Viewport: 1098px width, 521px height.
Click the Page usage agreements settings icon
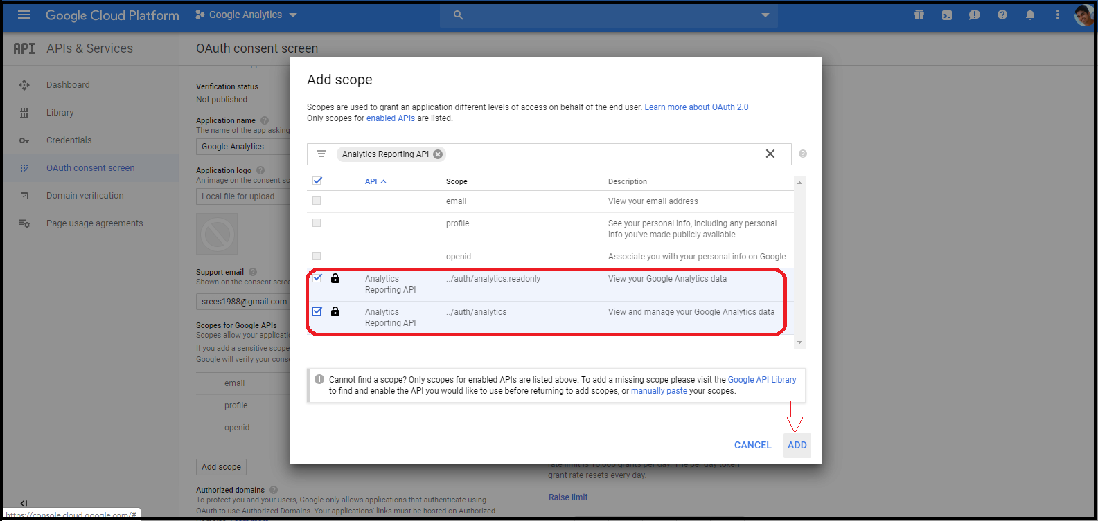pyautogui.click(x=24, y=223)
